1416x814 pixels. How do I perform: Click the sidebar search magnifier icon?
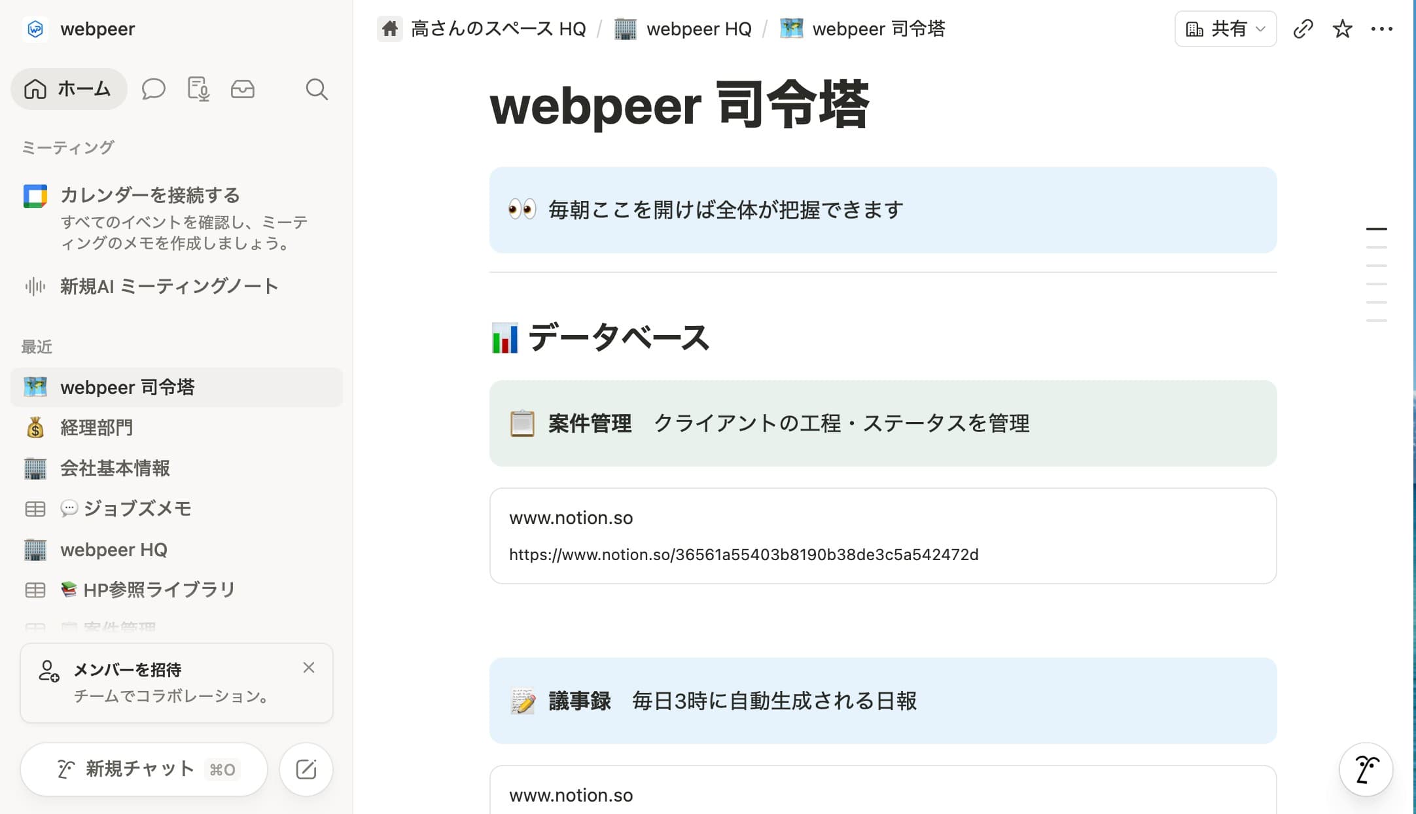pyautogui.click(x=317, y=88)
